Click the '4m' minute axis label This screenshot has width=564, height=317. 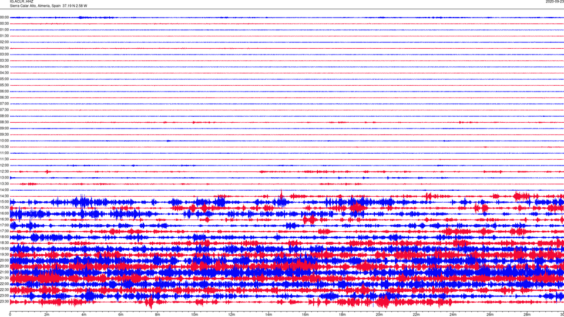[x=84, y=315]
